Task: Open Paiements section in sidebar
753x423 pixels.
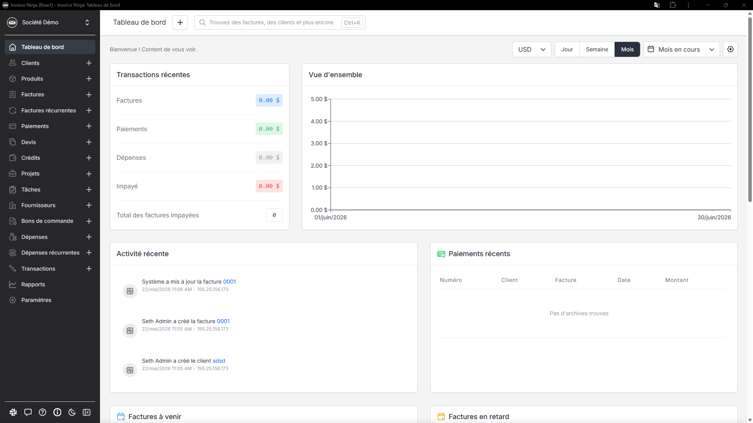Action: coord(35,126)
